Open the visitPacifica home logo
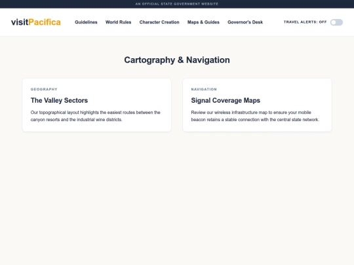The width and height of the screenshot is (354, 265). [36, 22]
